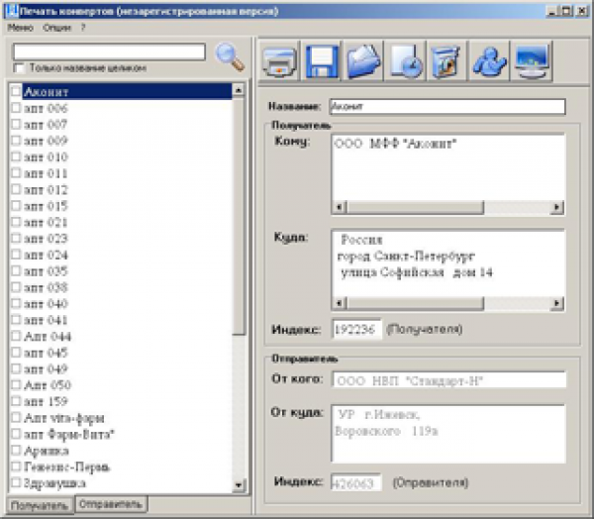Click the Кому horizontal scrollbar thumb
Viewport: 594px width, 519px height.
tap(415, 207)
